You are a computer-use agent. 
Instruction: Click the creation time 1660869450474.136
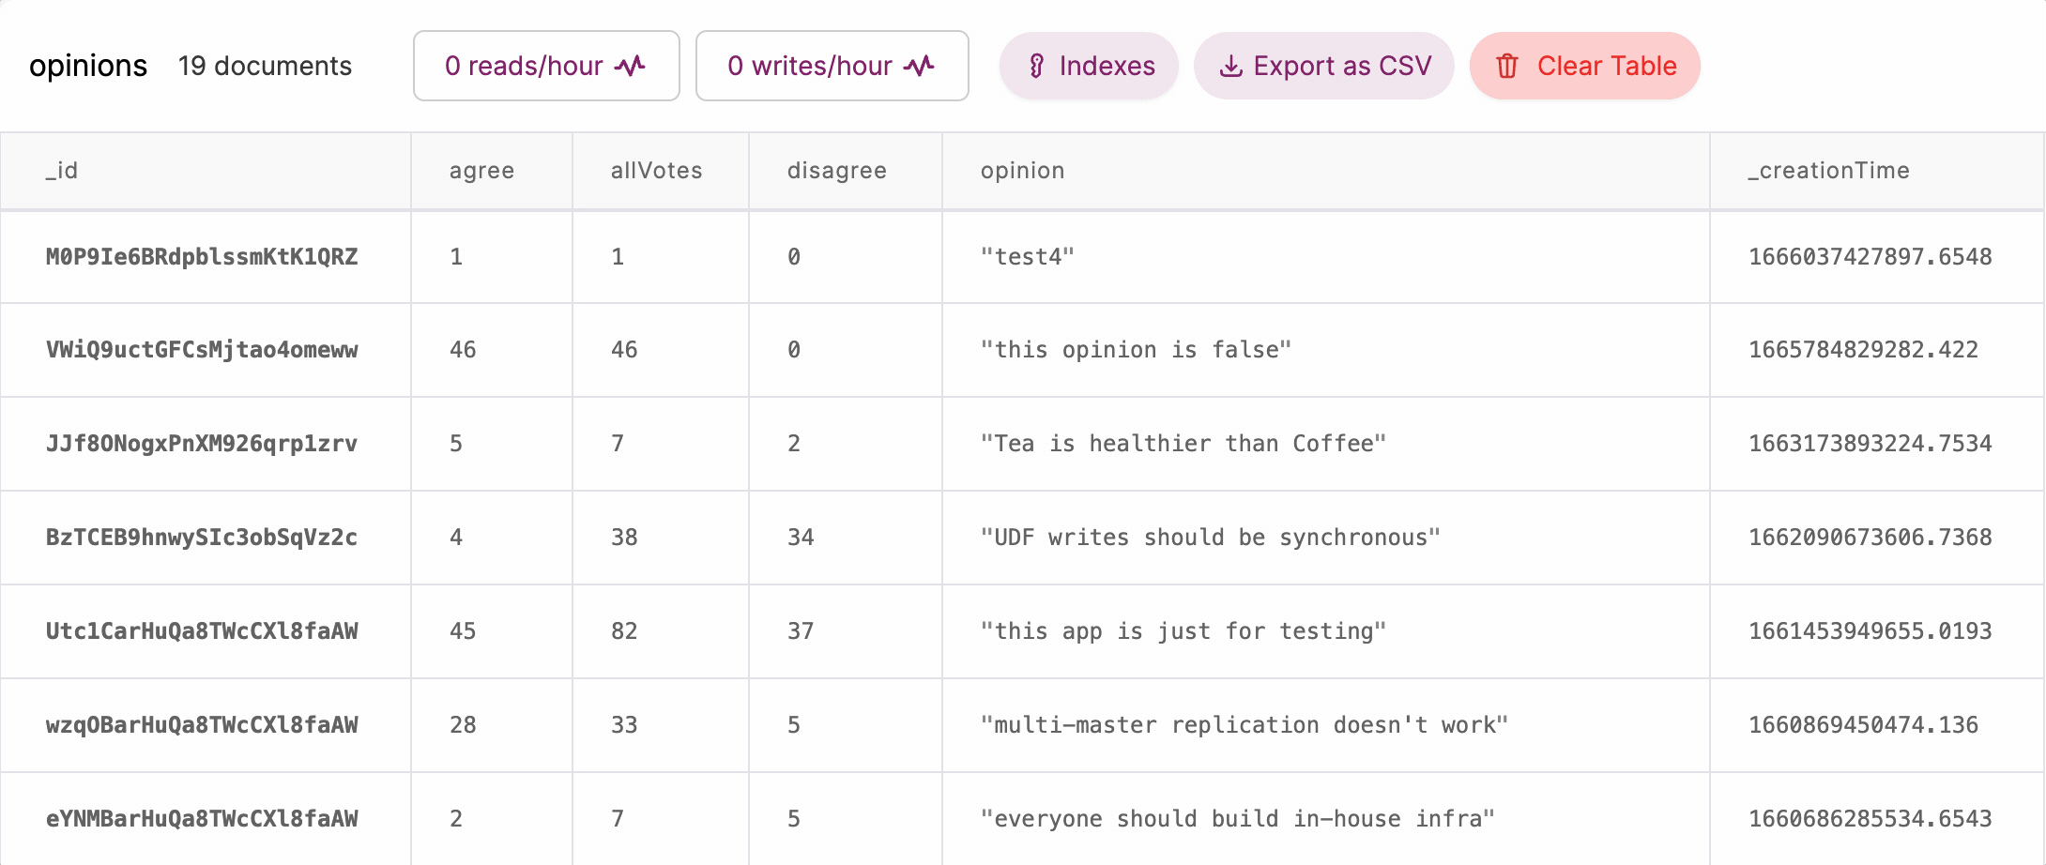(x=1863, y=725)
